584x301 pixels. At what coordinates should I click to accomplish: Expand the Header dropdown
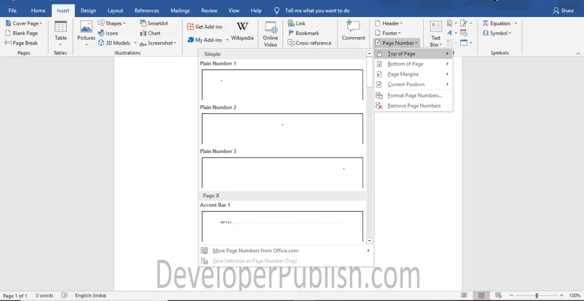(x=389, y=23)
